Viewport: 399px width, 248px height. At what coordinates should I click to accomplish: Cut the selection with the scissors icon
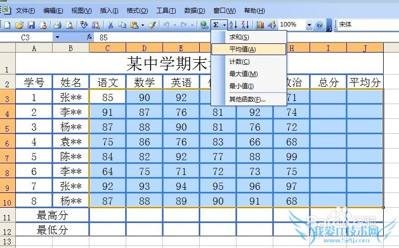click(x=110, y=25)
